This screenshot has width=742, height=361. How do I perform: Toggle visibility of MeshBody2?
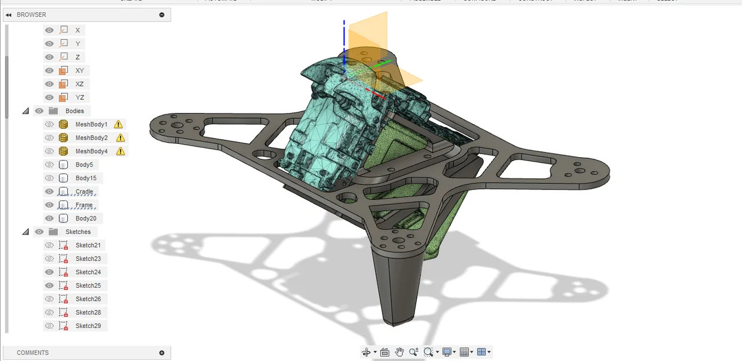tap(49, 137)
